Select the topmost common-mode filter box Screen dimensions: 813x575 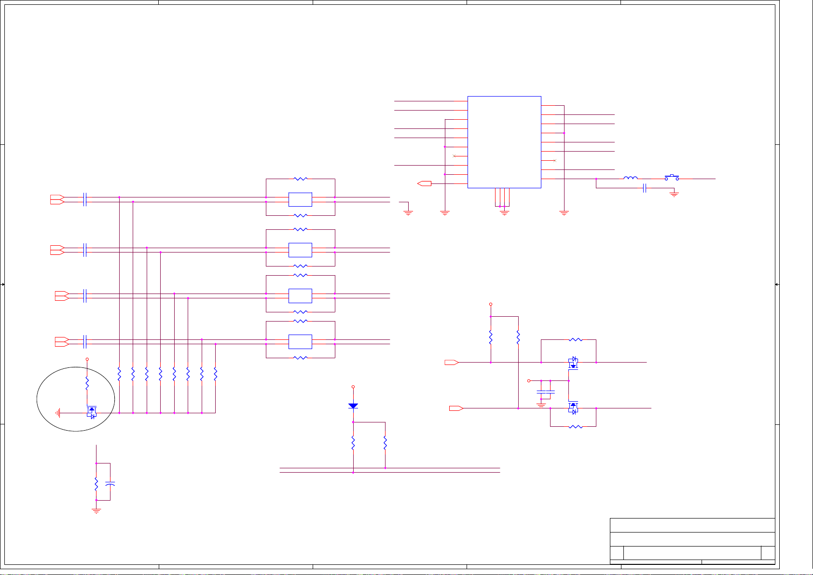300,199
